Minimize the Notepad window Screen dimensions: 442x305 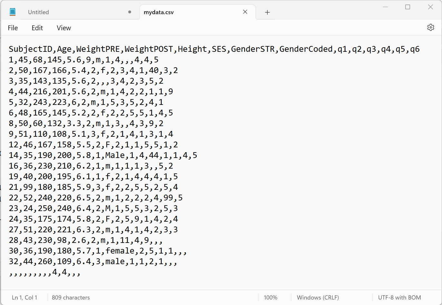coord(385,7)
